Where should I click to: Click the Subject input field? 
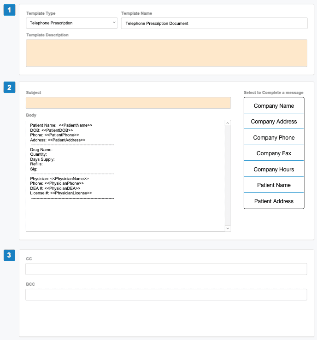[128, 103]
